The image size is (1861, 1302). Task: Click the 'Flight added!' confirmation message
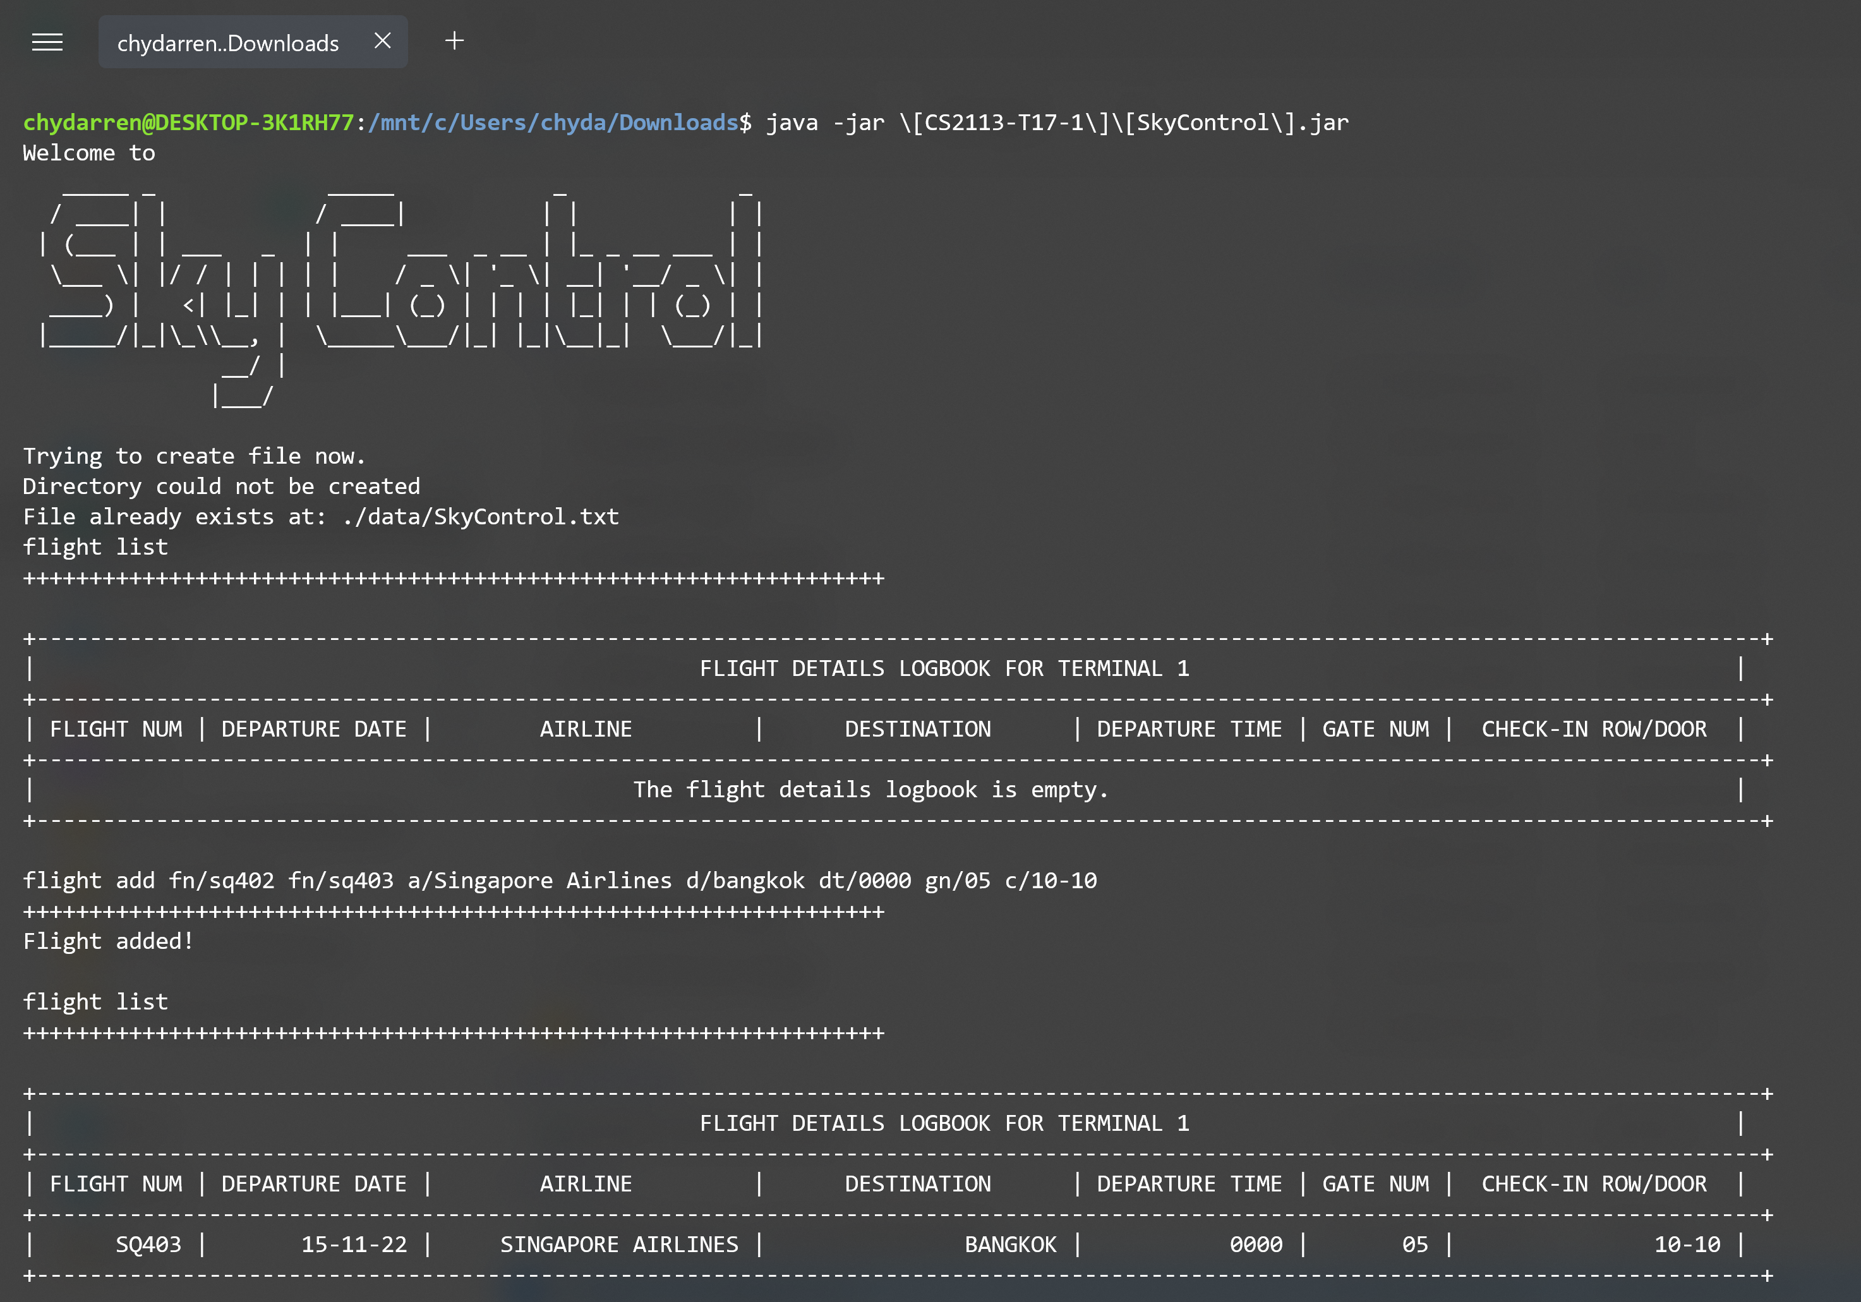(108, 941)
